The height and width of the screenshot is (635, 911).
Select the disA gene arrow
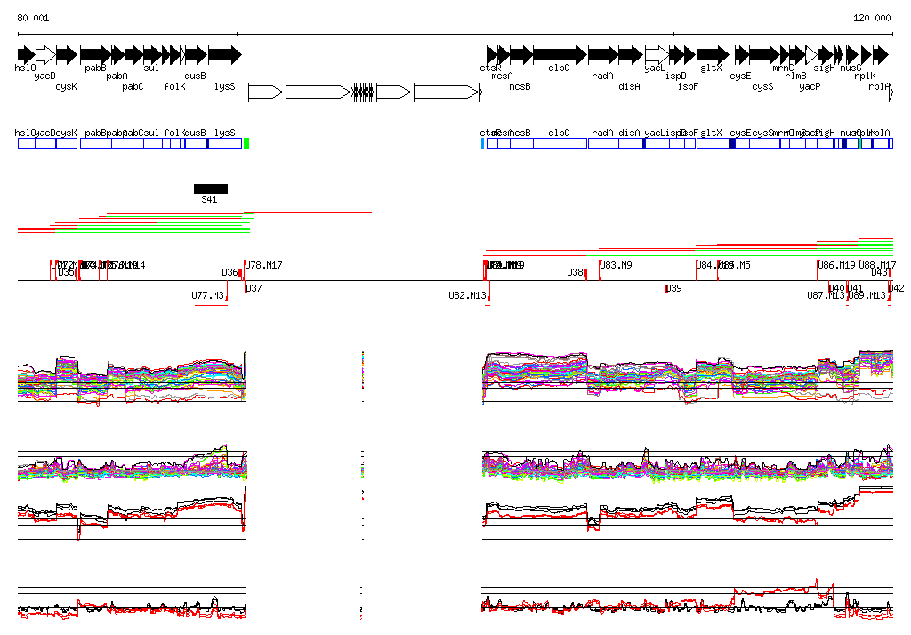pos(631,55)
